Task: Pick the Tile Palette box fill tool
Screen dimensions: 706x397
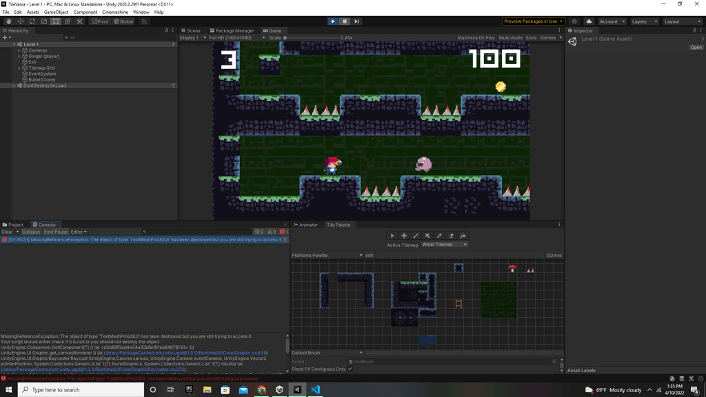Action: point(427,236)
